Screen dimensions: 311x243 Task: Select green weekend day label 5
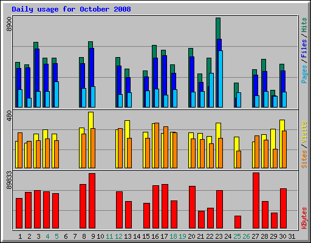(x=56, y=236)
